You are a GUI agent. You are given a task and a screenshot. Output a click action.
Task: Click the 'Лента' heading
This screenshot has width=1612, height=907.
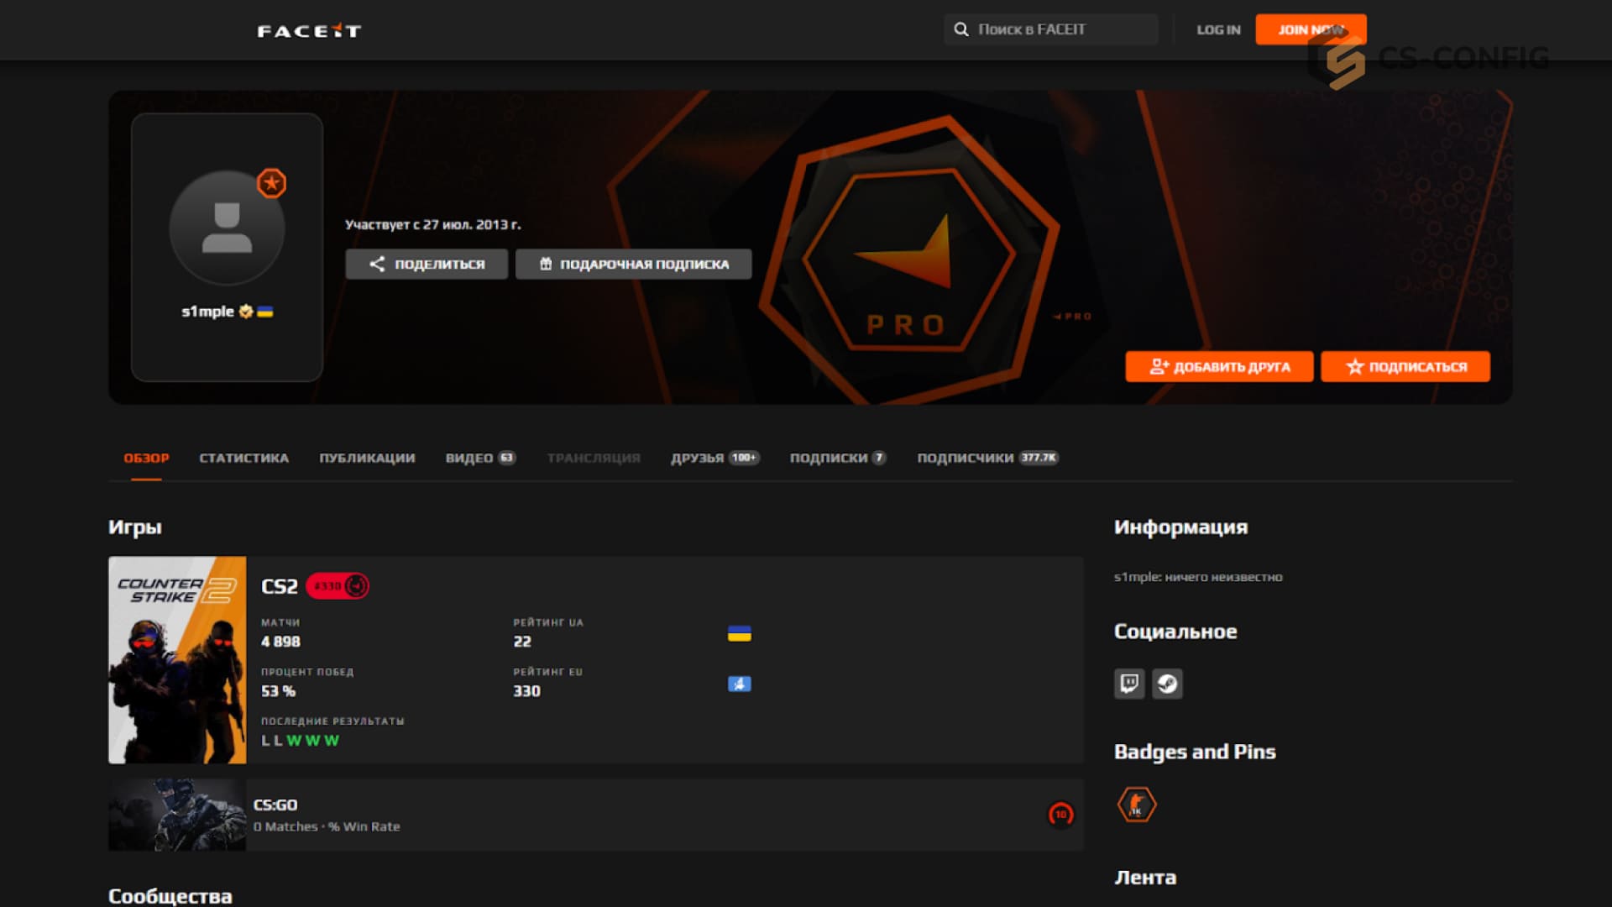pos(1145,878)
